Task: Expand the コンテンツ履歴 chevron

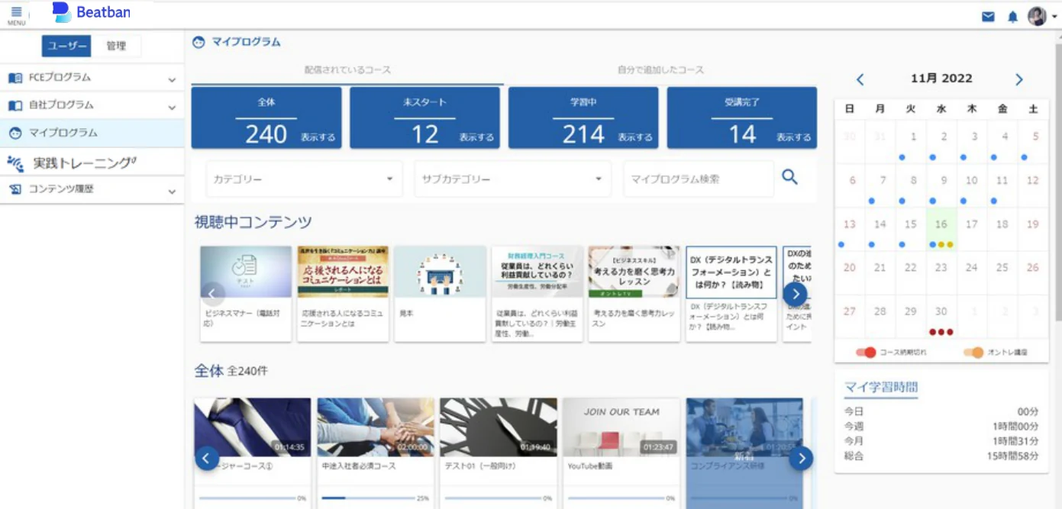Action: (172, 191)
